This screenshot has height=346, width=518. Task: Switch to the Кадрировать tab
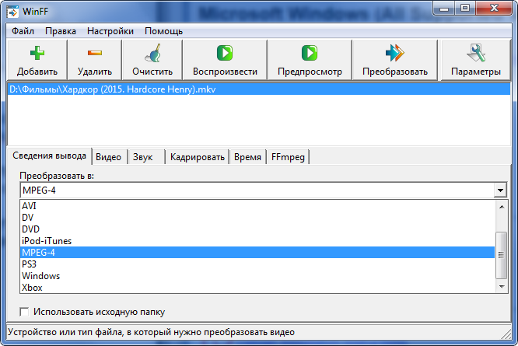(x=198, y=157)
